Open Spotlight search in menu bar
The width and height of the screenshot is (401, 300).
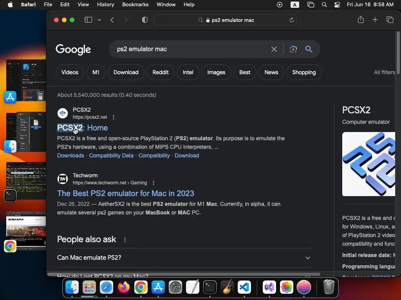[324, 4]
